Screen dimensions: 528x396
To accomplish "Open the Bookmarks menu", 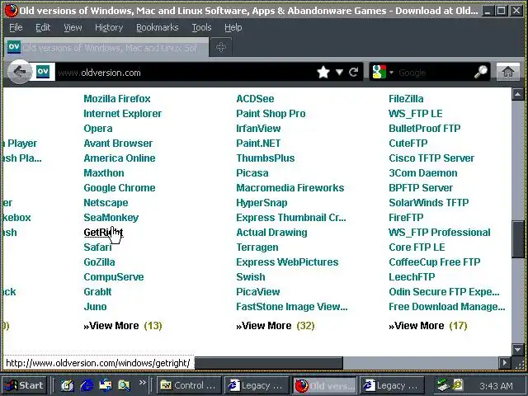I will pyautogui.click(x=158, y=27).
